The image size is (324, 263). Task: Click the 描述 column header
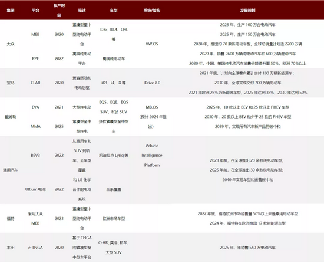82,11
